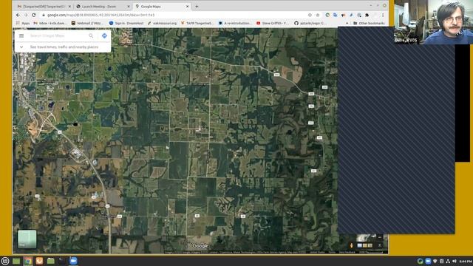Show imagery strip using the bottom-right expand arrow

379,245
